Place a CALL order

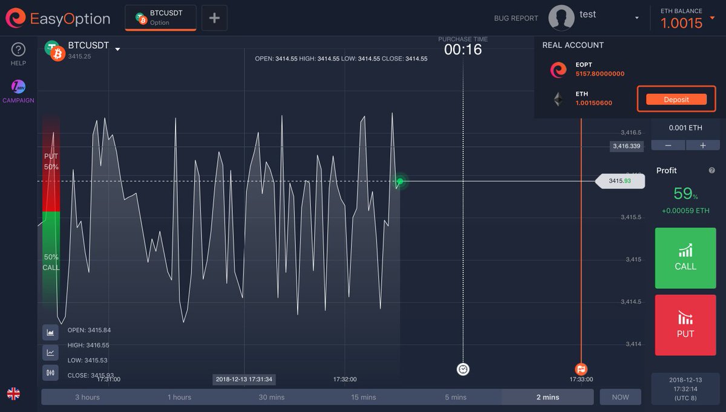(685, 258)
